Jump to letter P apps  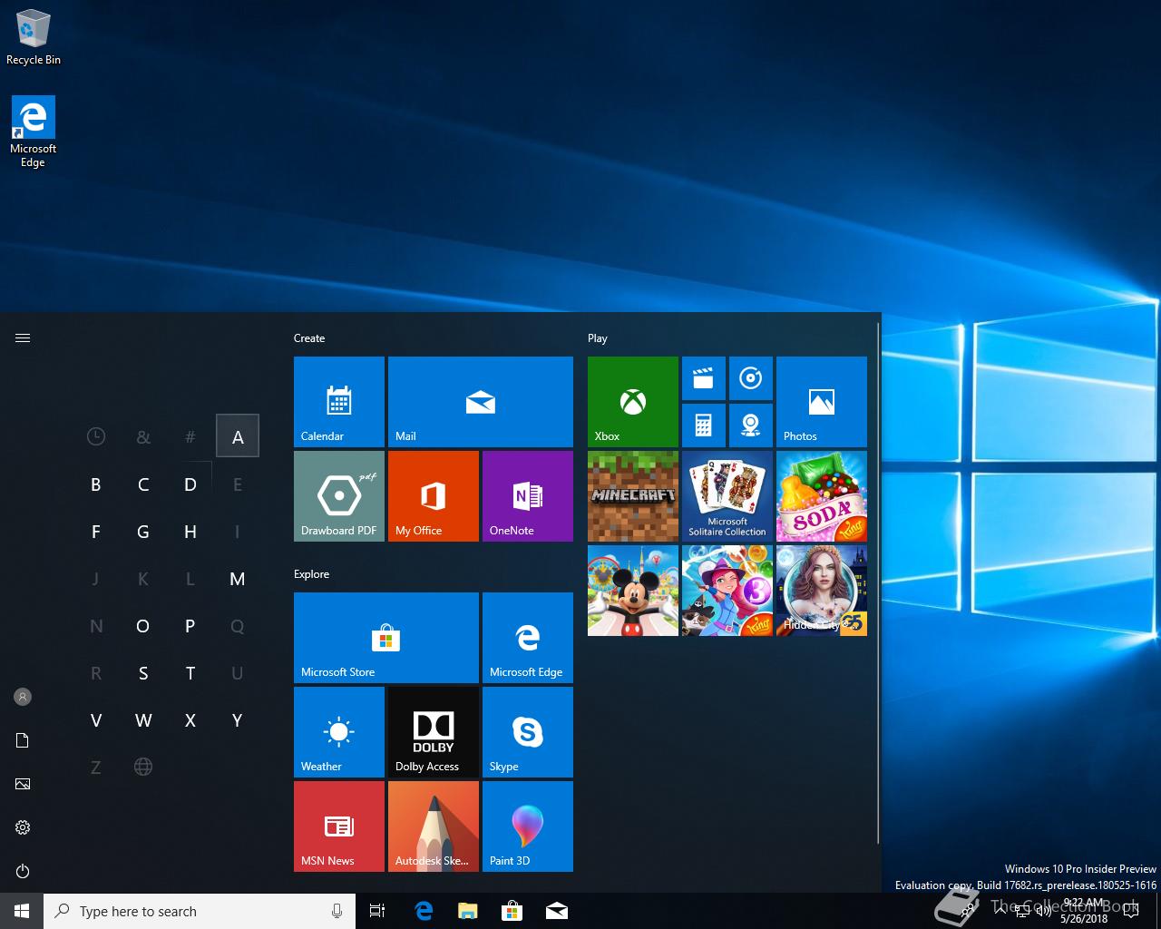click(x=190, y=626)
